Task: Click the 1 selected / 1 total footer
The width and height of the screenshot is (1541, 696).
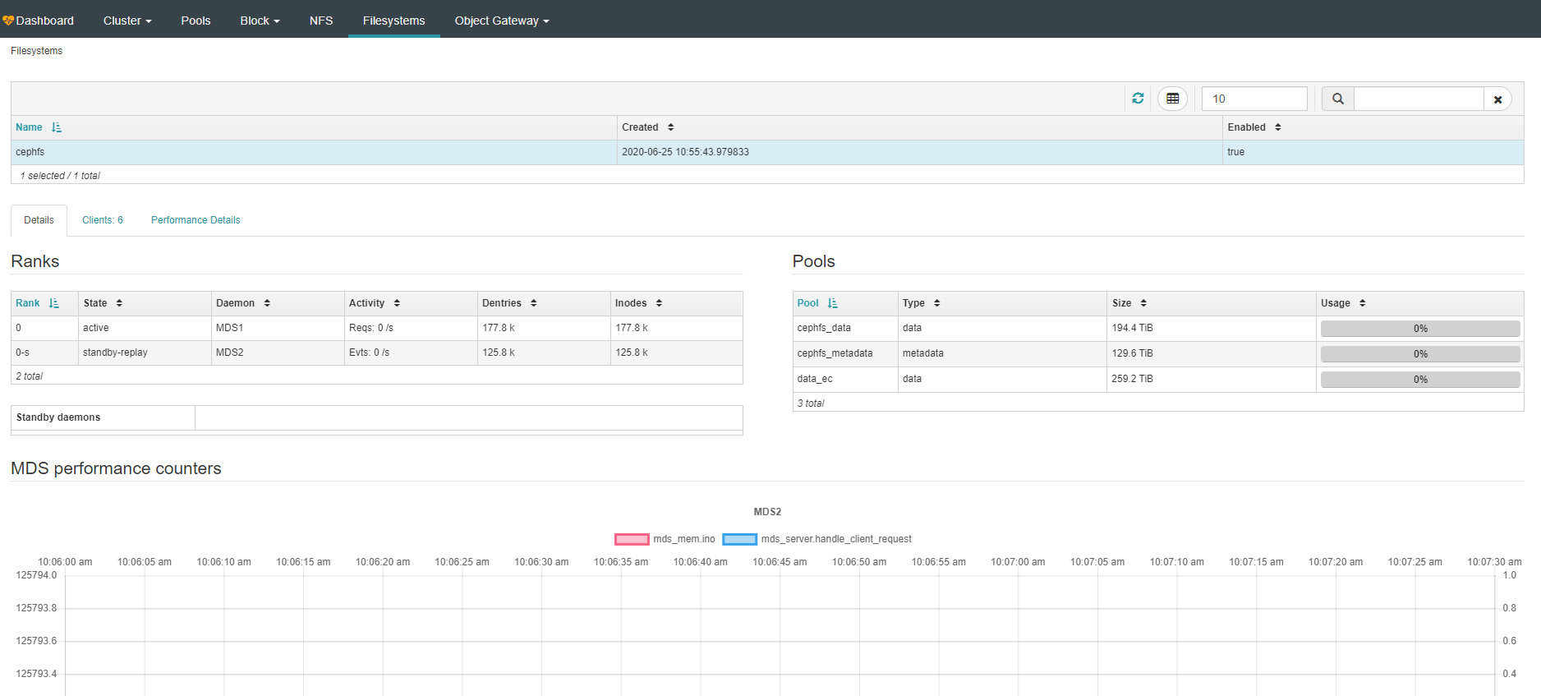Action: point(60,176)
